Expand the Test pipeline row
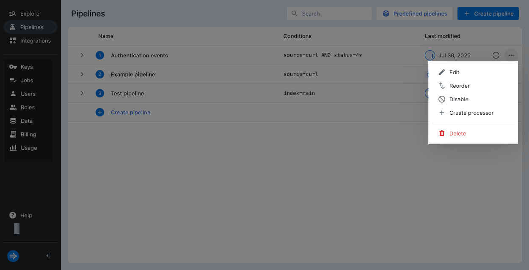 [82, 93]
